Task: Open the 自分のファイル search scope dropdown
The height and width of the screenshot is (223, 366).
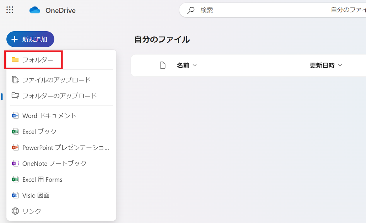Action: point(348,10)
